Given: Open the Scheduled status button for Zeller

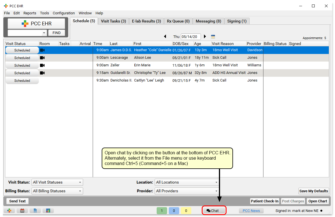Looking at the screenshot, I should pos(22,65).
